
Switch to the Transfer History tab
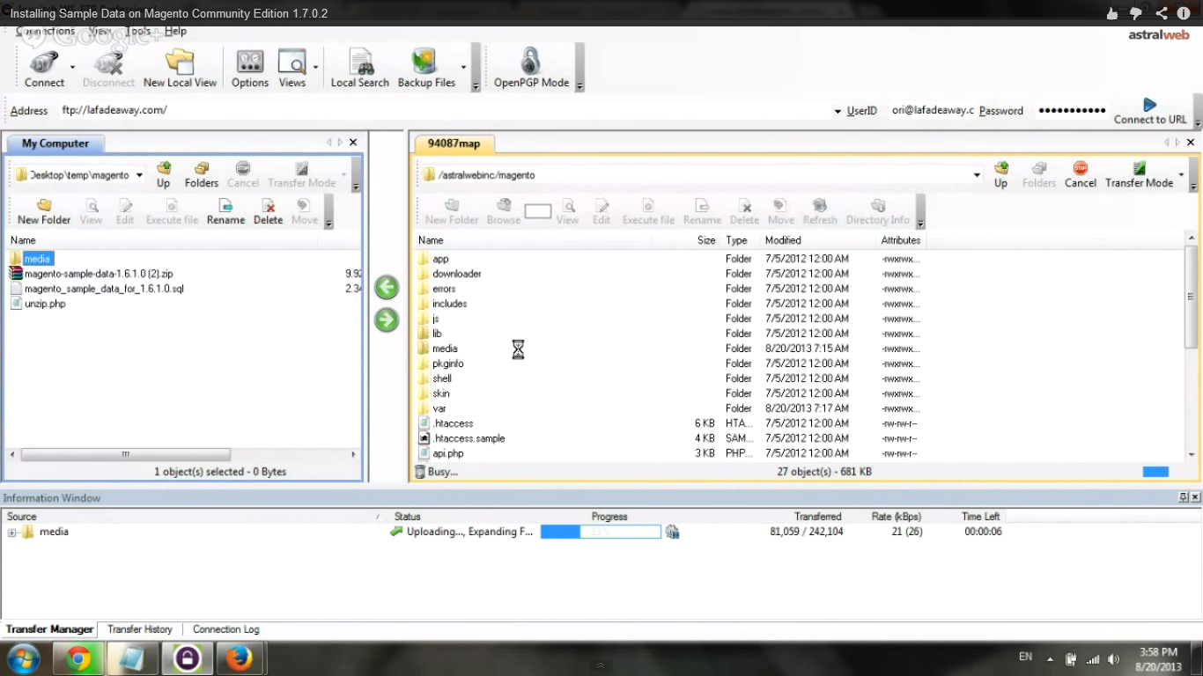140,629
